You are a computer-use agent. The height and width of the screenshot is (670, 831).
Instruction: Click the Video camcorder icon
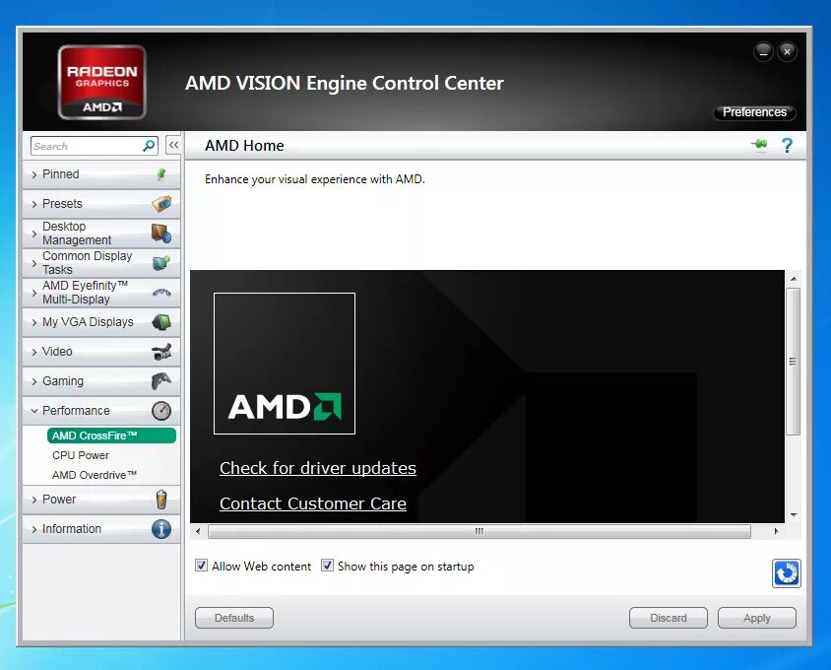161,352
